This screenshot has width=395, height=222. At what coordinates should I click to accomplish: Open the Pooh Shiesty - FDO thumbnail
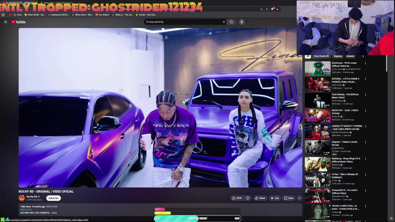pyautogui.click(x=318, y=100)
